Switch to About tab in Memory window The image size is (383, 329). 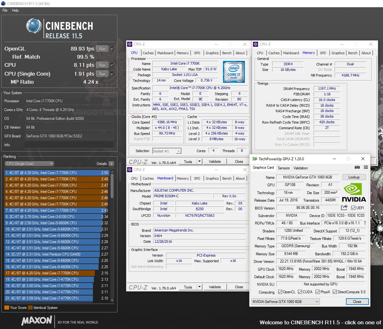point(366,53)
